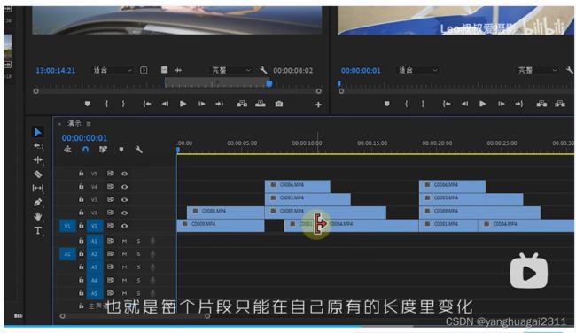
Task: Open source monitor button editor plus
Action: (318, 105)
